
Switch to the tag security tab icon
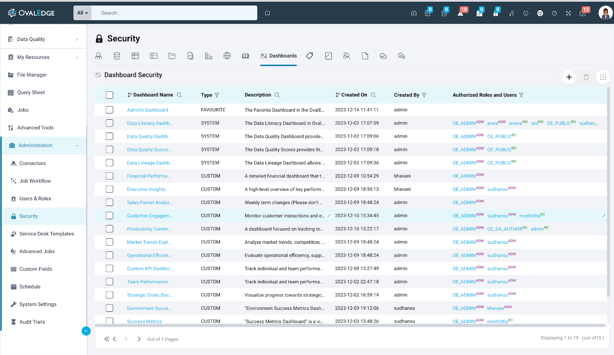pos(310,56)
